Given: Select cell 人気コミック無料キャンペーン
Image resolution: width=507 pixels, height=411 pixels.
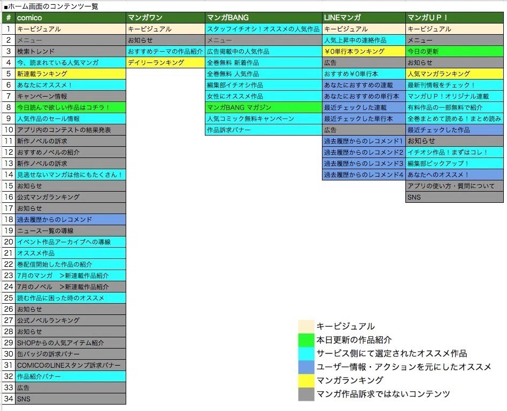Looking at the screenshot, I should pos(264,118).
